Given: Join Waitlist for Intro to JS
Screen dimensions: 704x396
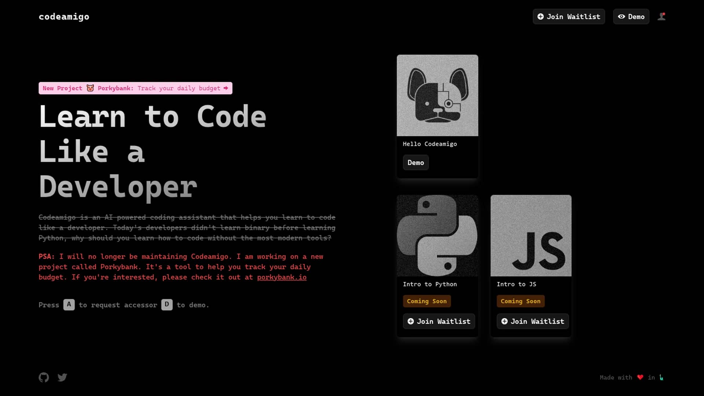Looking at the screenshot, I should click(533, 321).
